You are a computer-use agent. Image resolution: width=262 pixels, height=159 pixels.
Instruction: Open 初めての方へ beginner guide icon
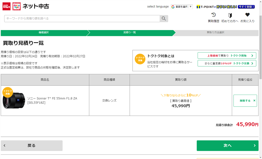tap(230, 18)
